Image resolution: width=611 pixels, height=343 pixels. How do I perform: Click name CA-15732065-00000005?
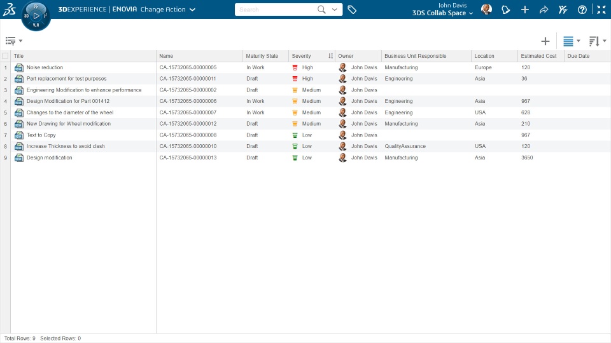coord(188,68)
